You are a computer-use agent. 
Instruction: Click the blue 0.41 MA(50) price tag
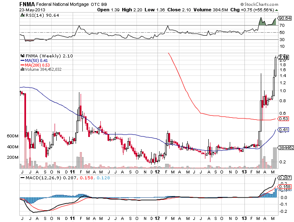(283, 129)
